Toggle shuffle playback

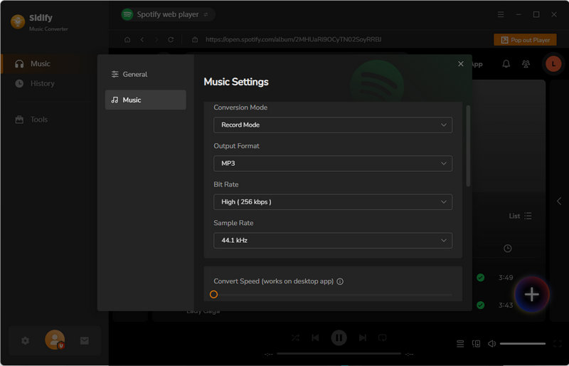point(295,338)
